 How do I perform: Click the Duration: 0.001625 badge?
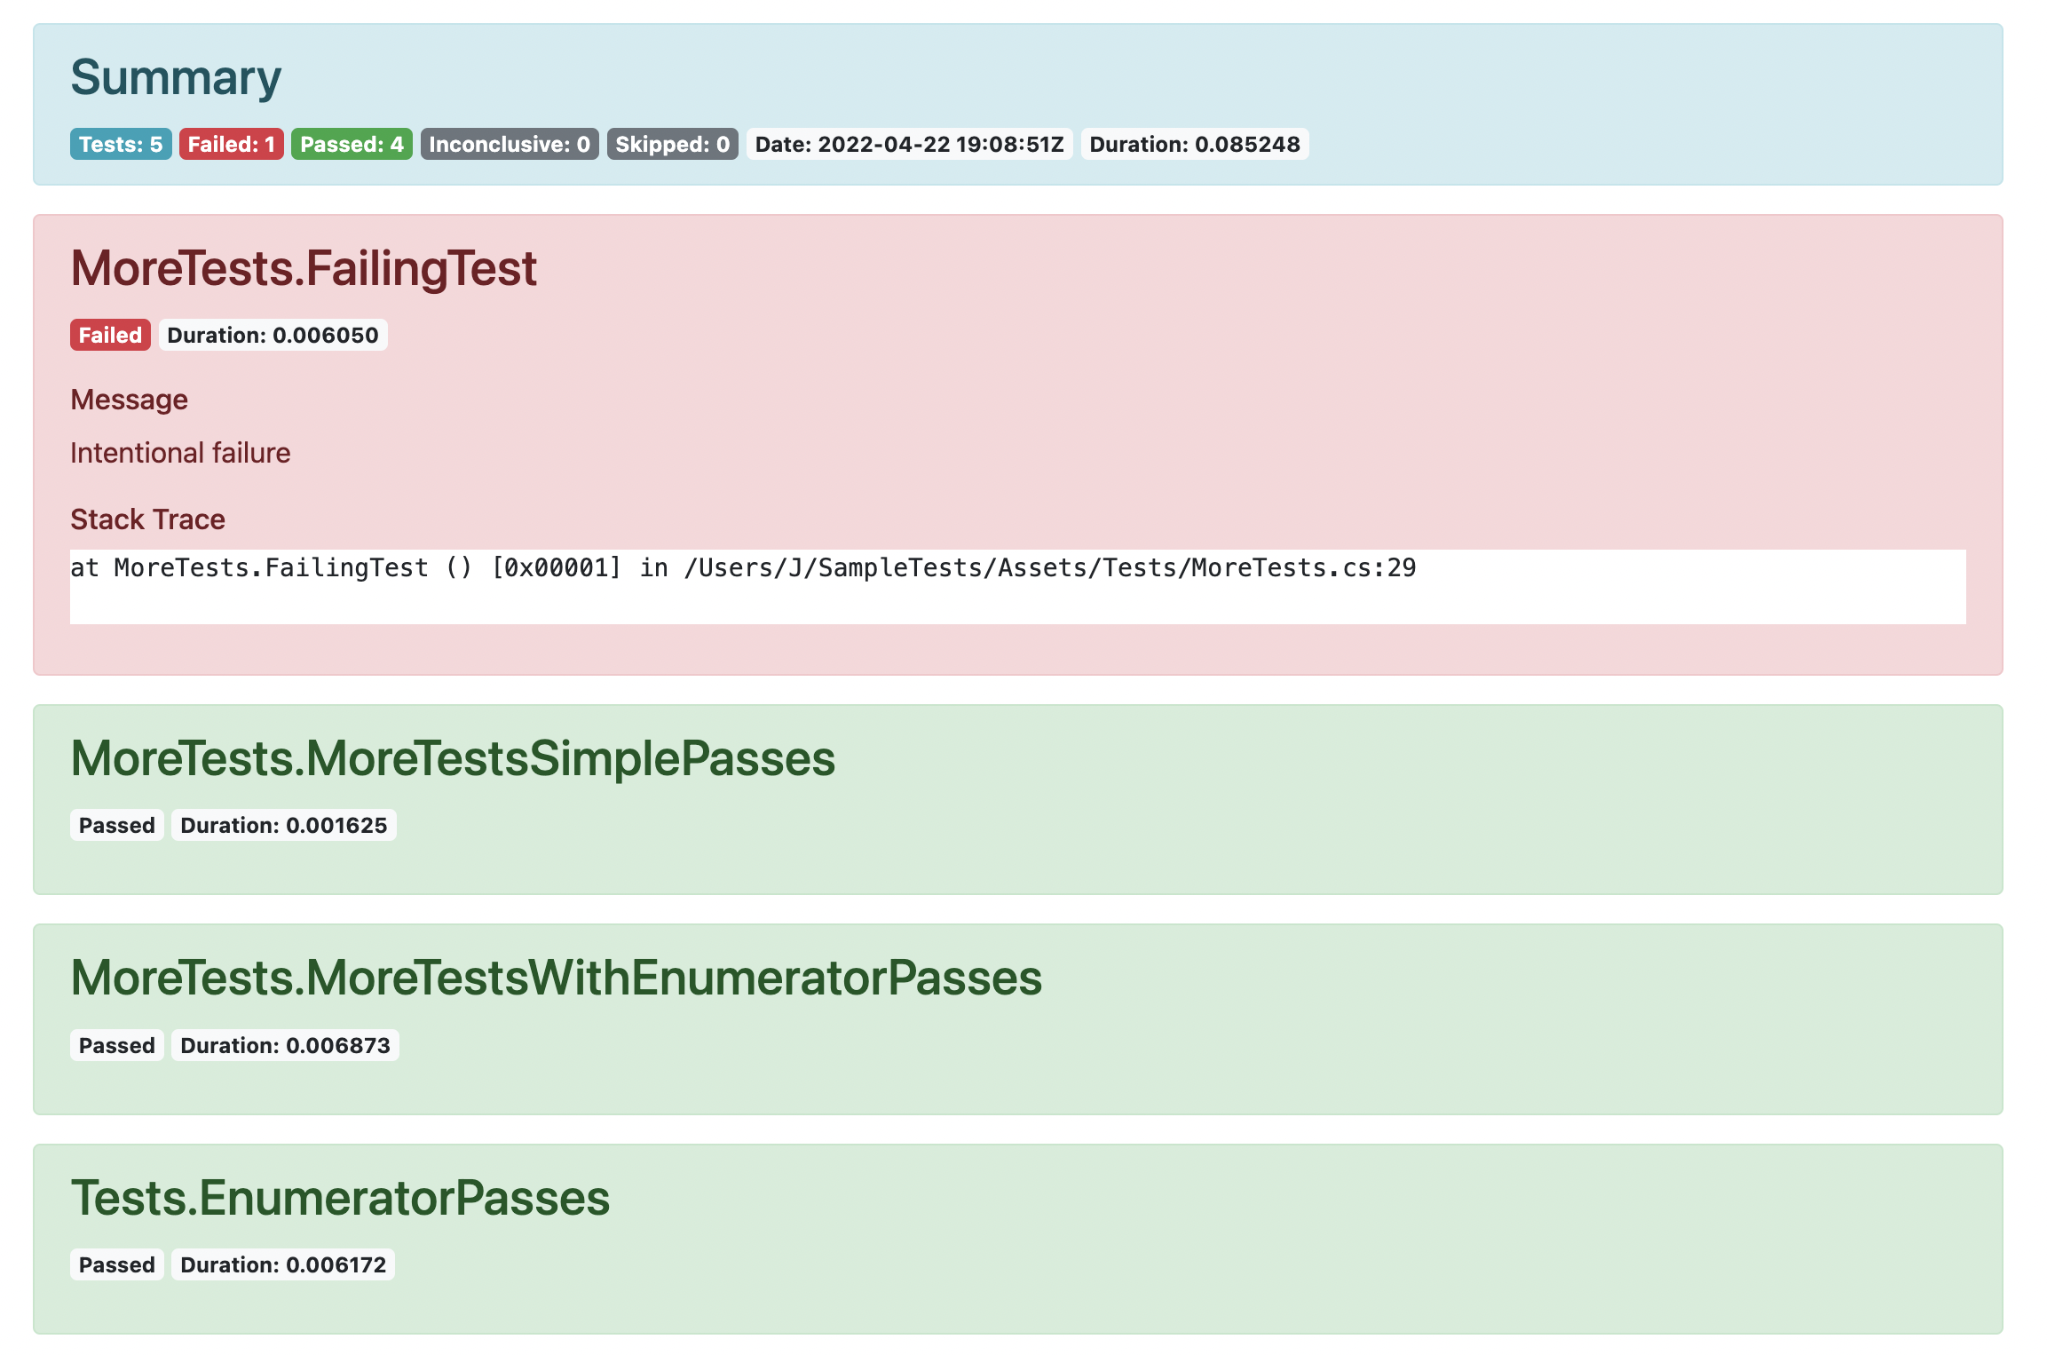[x=283, y=825]
